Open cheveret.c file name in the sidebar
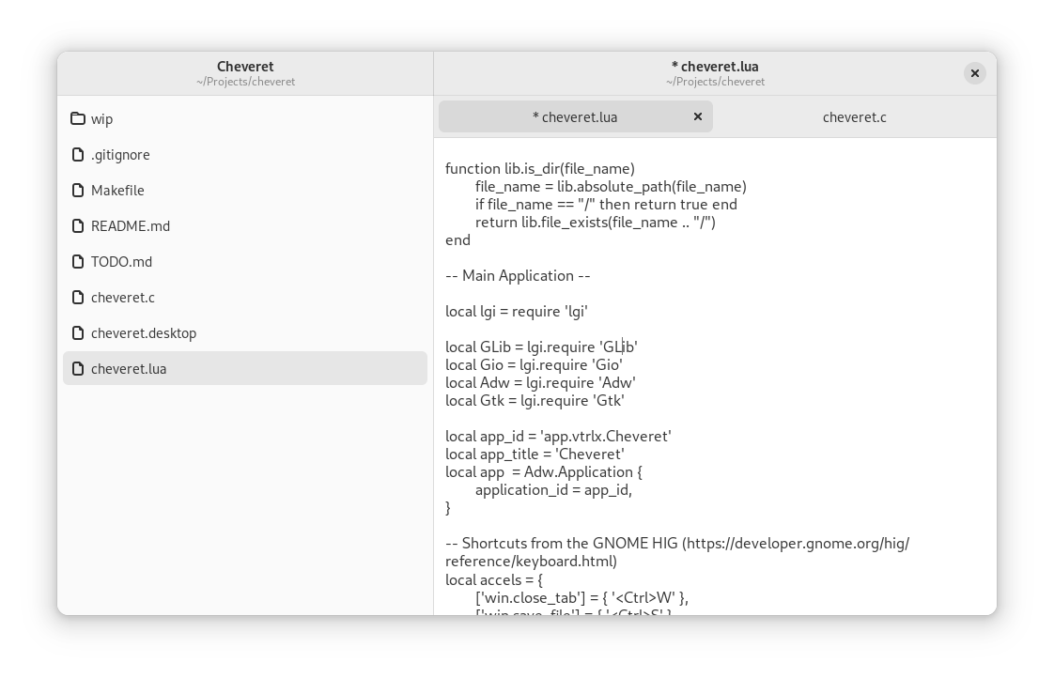This screenshot has height=678, width=1054. pos(123,297)
